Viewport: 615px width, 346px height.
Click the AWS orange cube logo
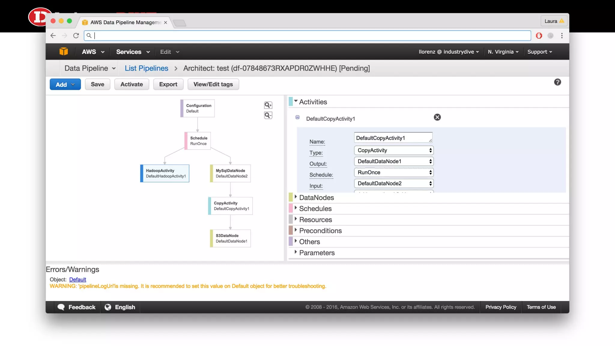click(x=64, y=52)
